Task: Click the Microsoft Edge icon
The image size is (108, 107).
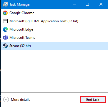Action: point(5,29)
